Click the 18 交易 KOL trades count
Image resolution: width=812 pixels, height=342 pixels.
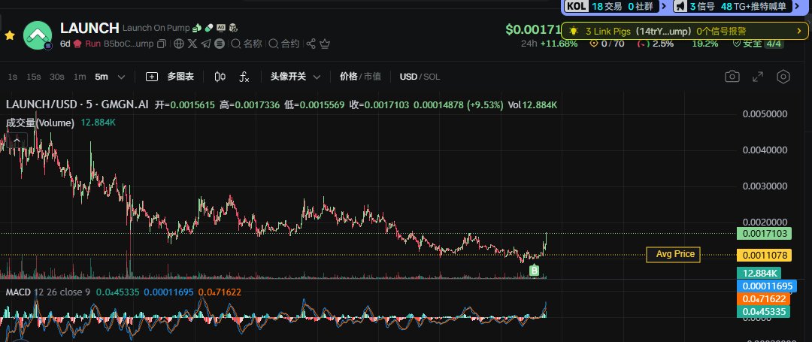pos(607,6)
